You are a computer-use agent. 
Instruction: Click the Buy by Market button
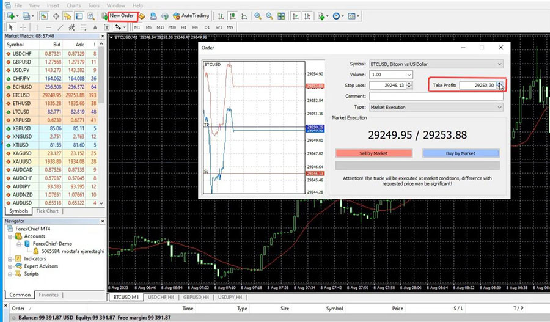pyautogui.click(x=461, y=153)
